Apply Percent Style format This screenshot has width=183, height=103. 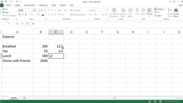pyautogui.click(x=96, y=15)
